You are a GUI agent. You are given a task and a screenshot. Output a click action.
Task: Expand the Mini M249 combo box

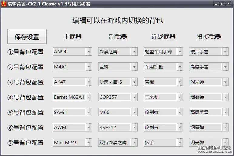click(72, 142)
